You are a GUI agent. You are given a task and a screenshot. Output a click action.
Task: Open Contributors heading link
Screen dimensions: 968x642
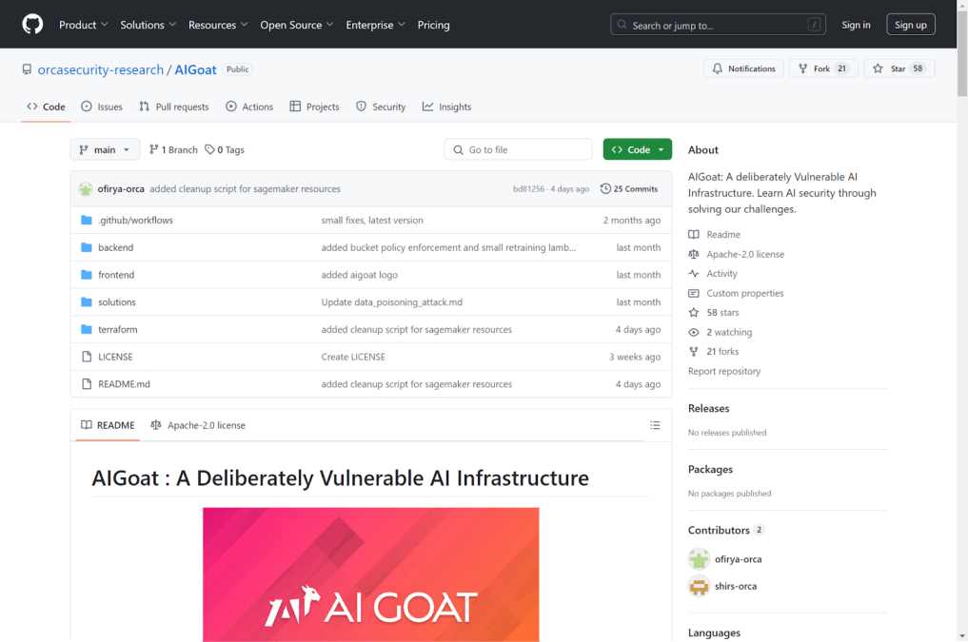click(726, 530)
